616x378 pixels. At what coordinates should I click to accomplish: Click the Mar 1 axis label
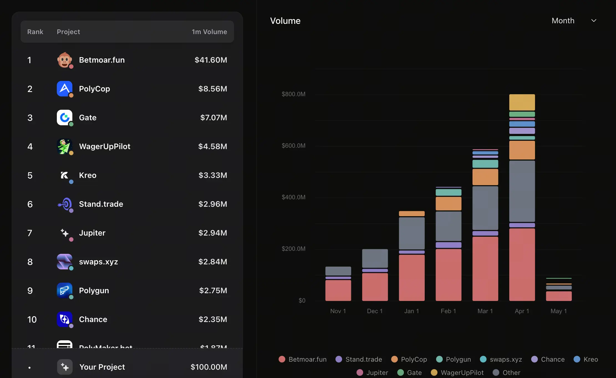(x=485, y=311)
